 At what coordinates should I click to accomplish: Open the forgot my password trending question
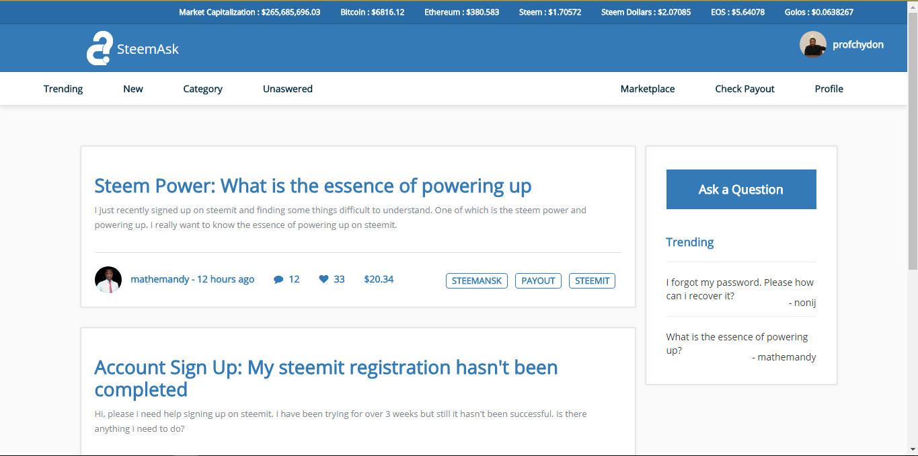point(740,289)
